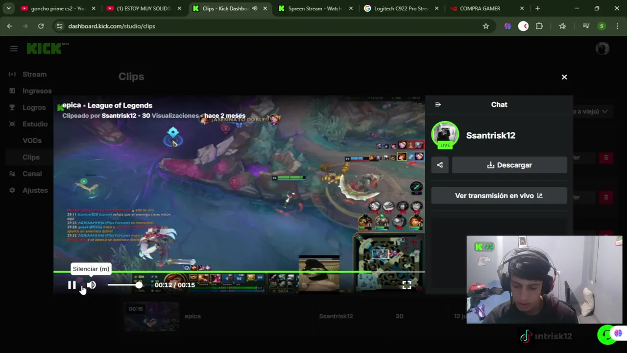This screenshot has height=353, width=627.
Task: Seek on the green clip progress bar
Action: click(239, 271)
